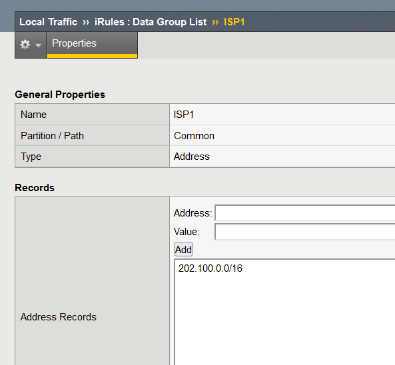Click the Value input field
Image resolution: width=395 pixels, height=365 pixels.
305,232
